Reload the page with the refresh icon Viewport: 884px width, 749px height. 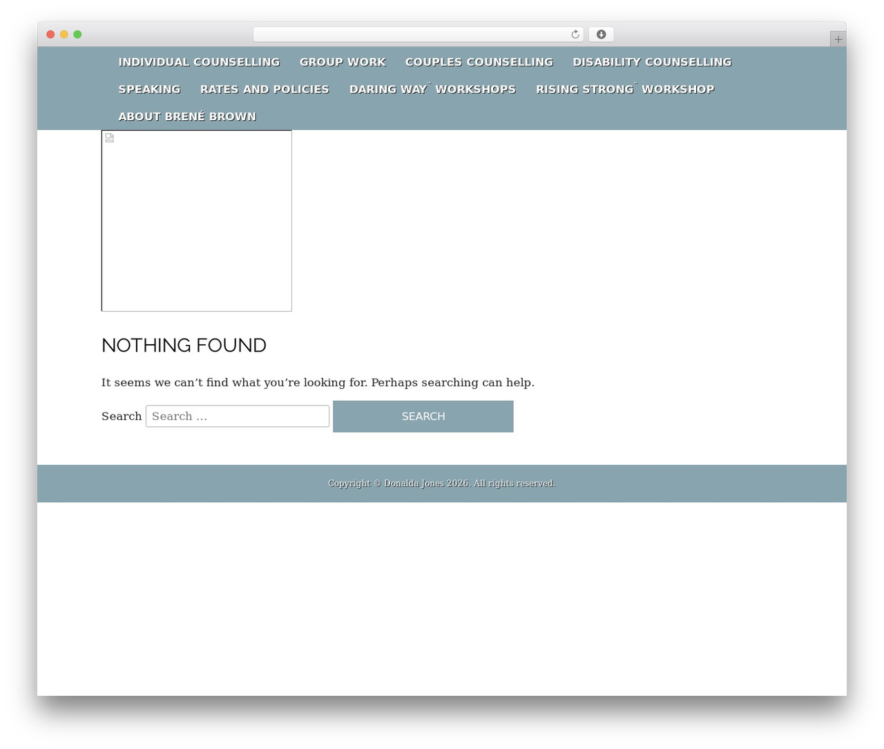pos(575,35)
